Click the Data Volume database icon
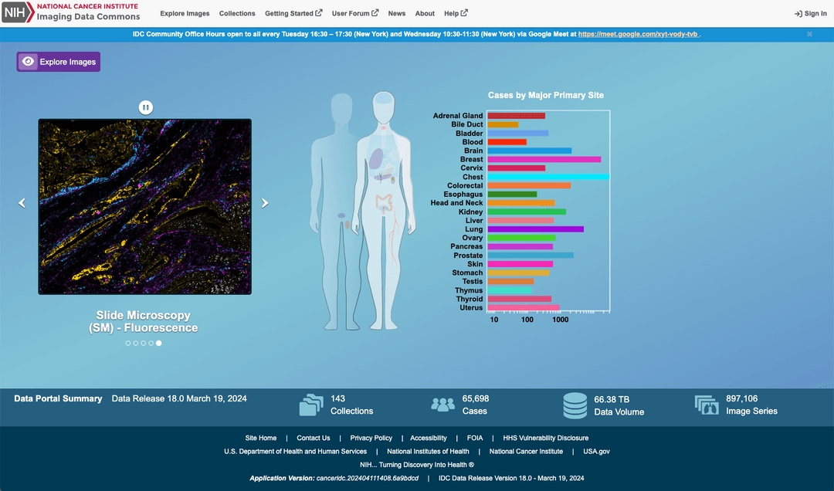 (575, 405)
